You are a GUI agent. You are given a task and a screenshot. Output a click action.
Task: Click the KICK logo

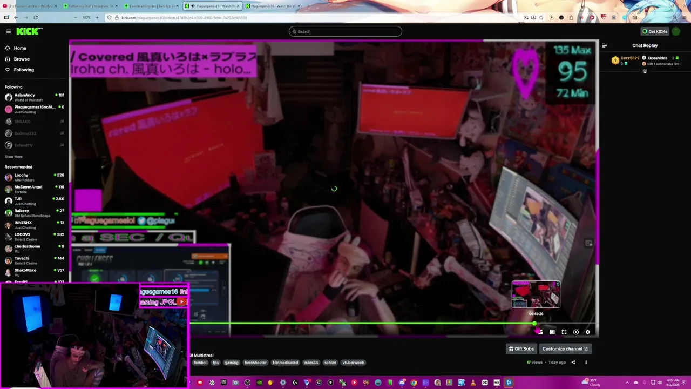(x=29, y=31)
